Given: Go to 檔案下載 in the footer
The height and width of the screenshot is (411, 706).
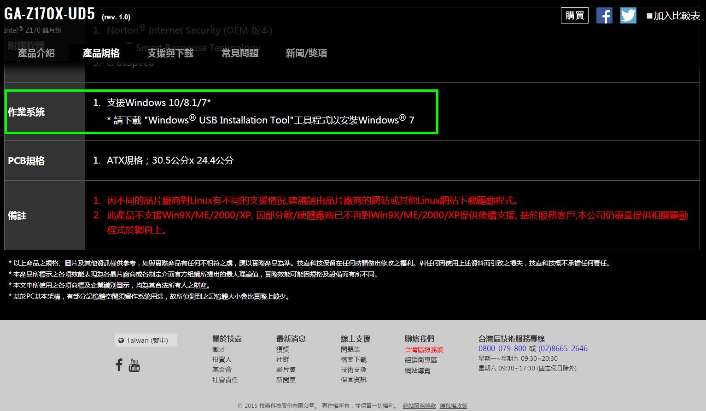Looking at the screenshot, I should (354, 359).
